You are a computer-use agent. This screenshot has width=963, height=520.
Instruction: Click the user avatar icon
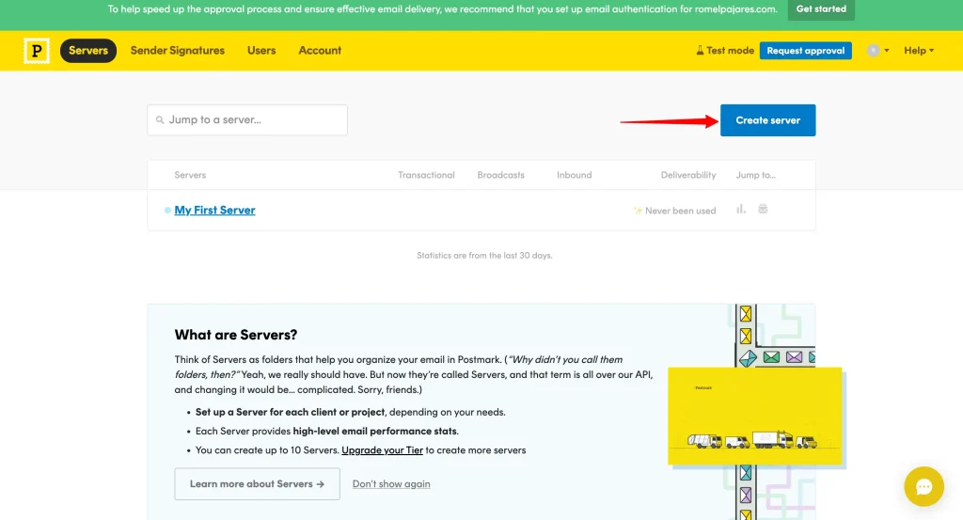tap(873, 51)
